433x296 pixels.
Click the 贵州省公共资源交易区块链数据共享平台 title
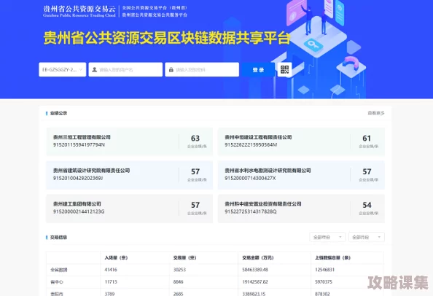click(x=167, y=38)
